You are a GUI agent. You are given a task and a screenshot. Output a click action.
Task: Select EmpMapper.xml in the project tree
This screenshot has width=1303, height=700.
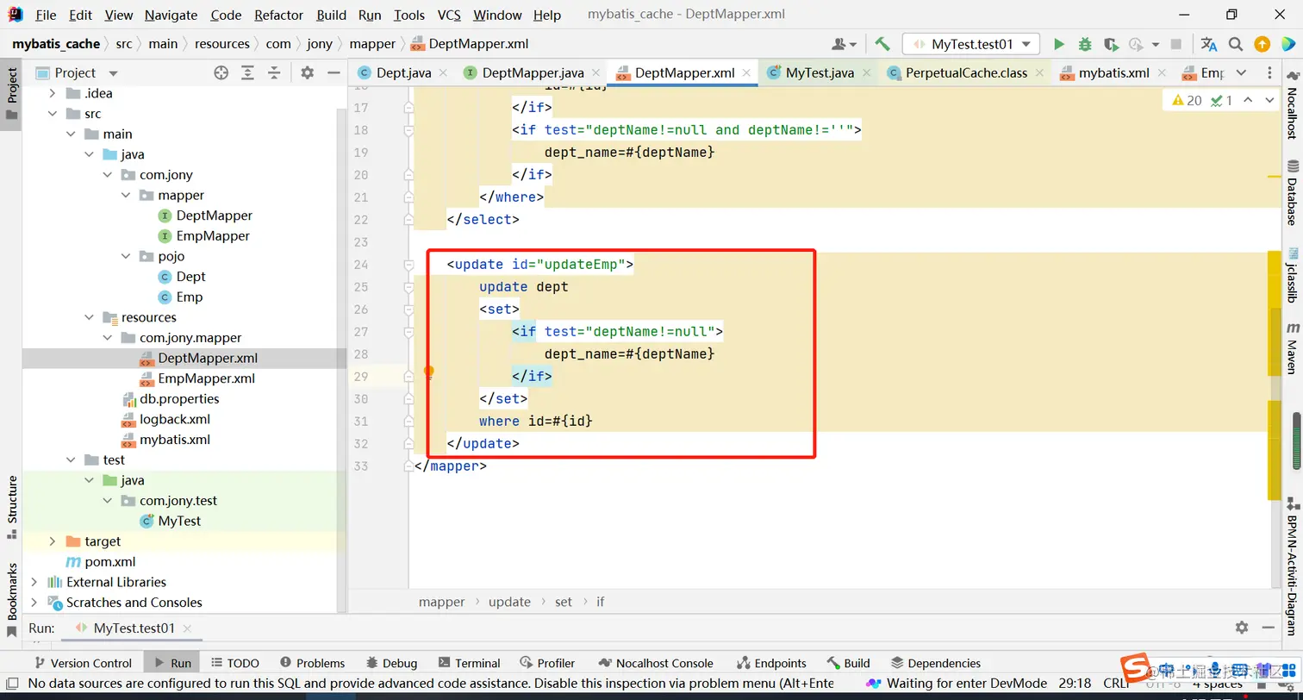tap(206, 378)
